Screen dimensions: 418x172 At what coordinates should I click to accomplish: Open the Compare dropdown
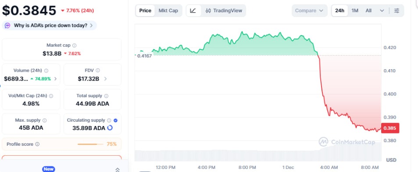coord(309,11)
